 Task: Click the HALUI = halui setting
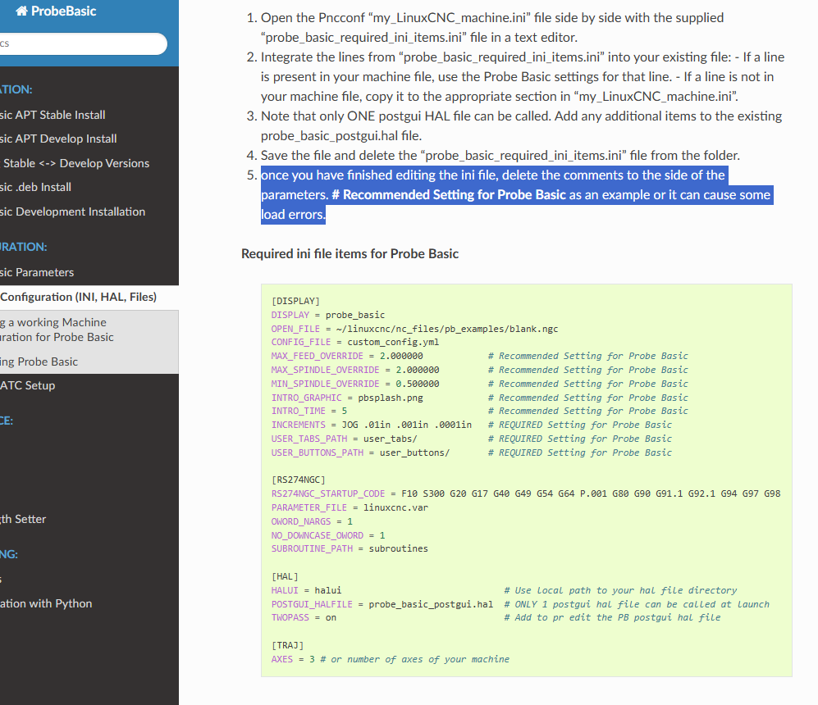tap(306, 590)
